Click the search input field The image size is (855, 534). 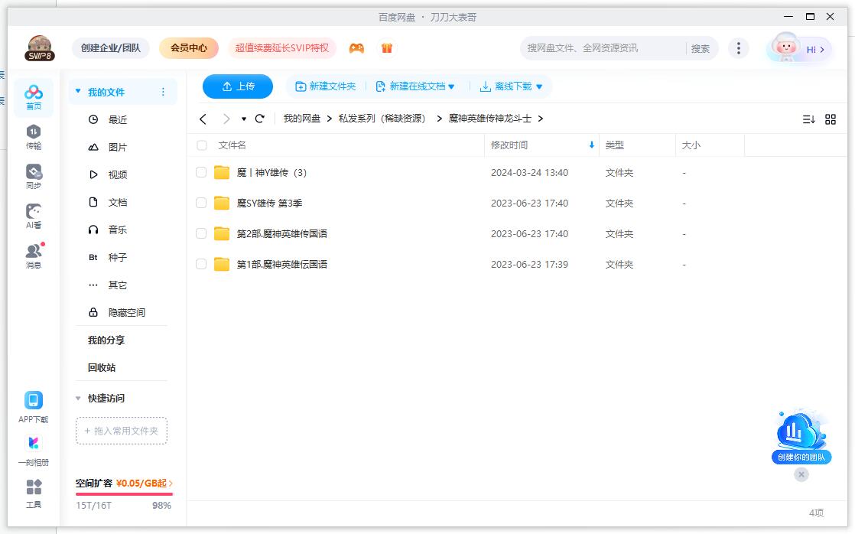click(602, 48)
